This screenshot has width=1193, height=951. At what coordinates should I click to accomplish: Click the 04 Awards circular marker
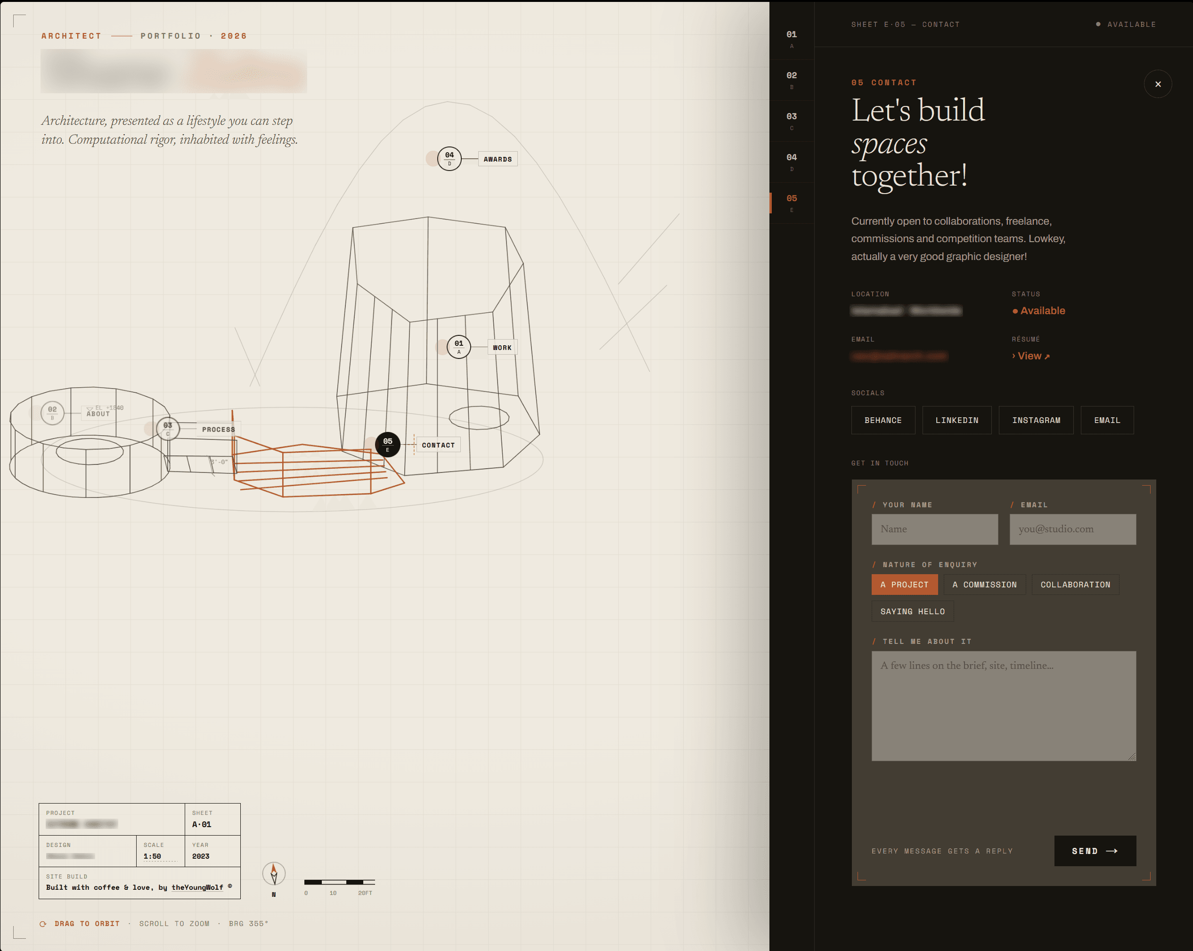449,159
